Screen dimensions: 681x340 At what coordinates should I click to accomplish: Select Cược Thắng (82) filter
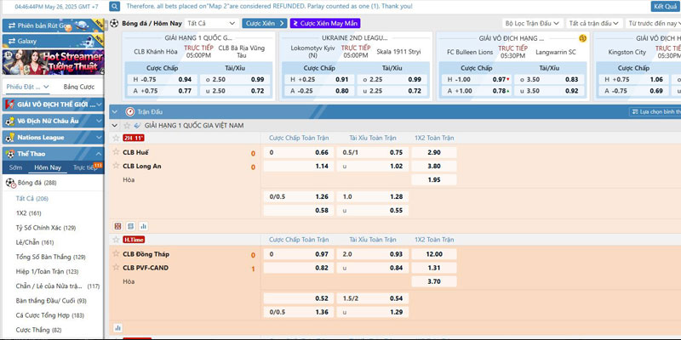38,330
